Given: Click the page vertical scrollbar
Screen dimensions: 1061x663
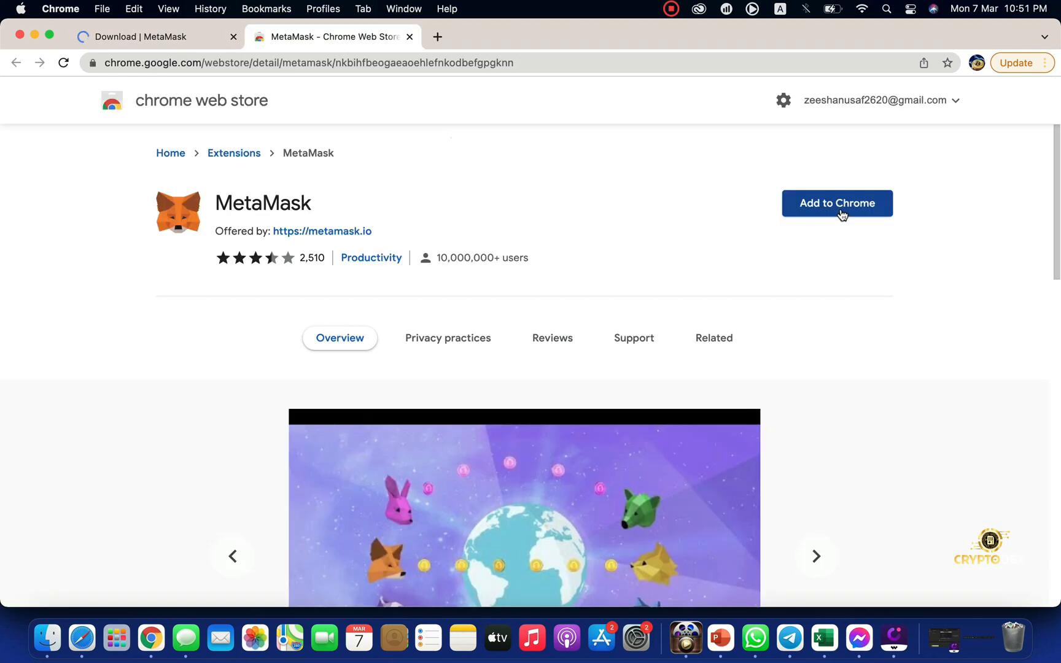Looking at the screenshot, I should tap(1056, 203).
